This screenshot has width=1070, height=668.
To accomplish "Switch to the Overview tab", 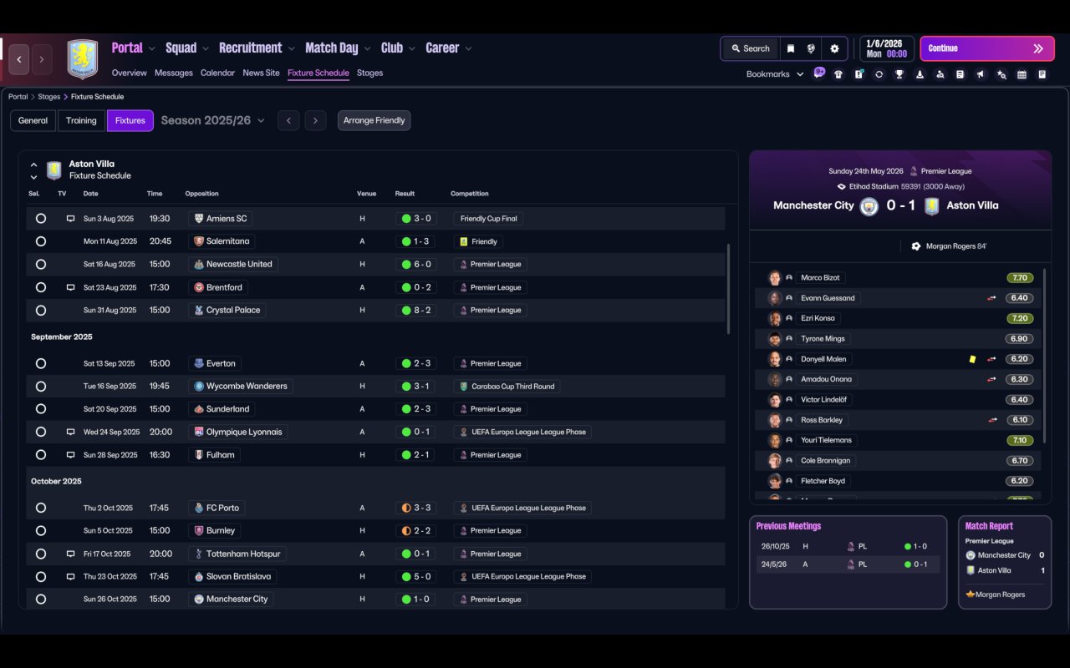I will pos(130,73).
